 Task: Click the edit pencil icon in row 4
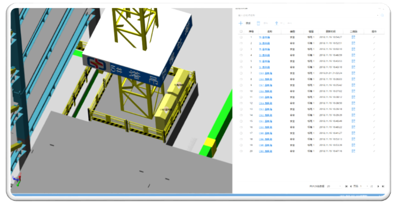pos(374,55)
